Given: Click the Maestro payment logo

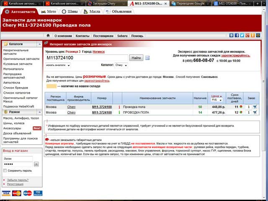Looking at the screenshot, I should click(27, 193).
